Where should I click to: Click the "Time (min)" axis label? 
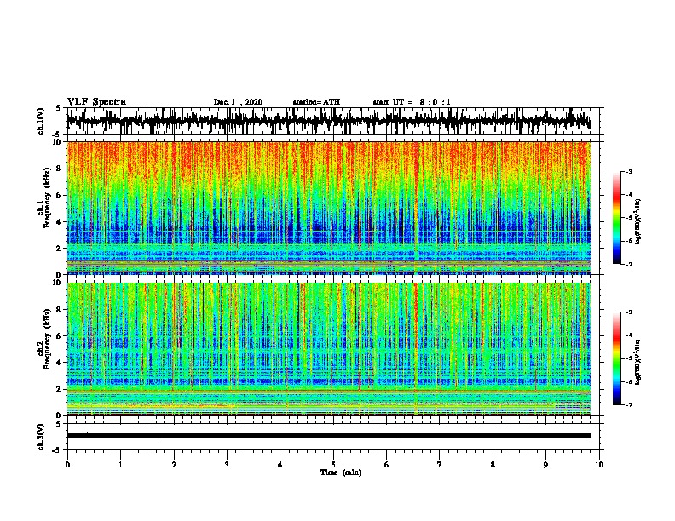[341, 472]
